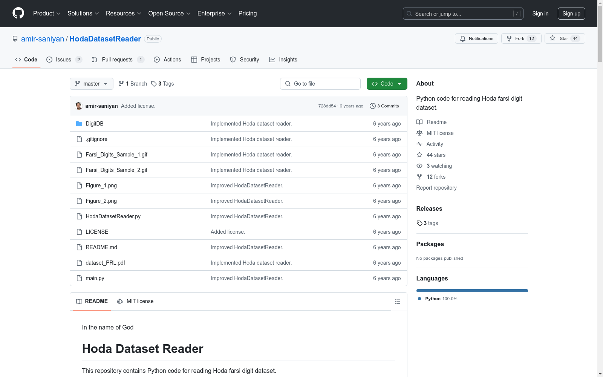Click the tag icon next to 3 Tags
The image size is (603, 377).
click(x=154, y=84)
